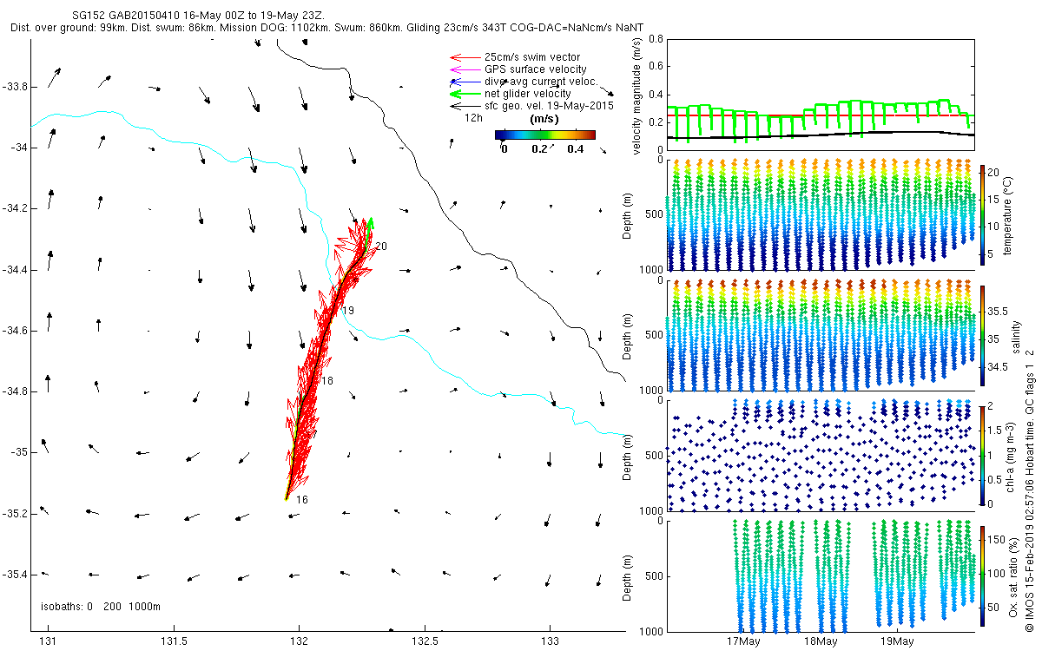Viewport: 1042px width, 651px height.
Task: Click the '15' tick on the temperature colorbar
Action: point(994,198)
